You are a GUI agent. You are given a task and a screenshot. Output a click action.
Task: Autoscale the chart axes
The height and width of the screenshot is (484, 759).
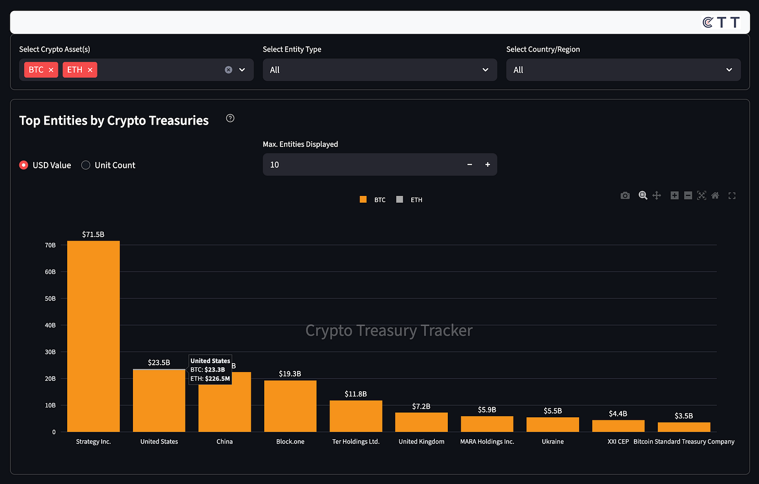tap(702, 195)
